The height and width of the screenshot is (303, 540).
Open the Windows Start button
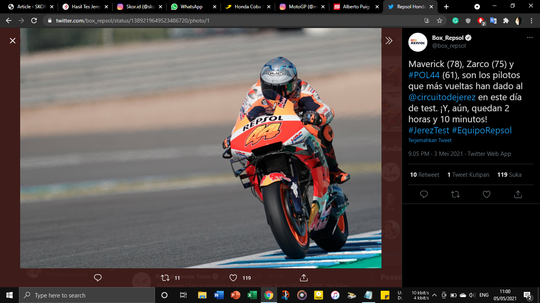[9, 295]
